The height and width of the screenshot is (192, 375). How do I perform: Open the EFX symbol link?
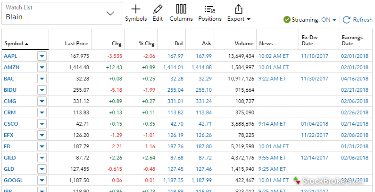8,135
